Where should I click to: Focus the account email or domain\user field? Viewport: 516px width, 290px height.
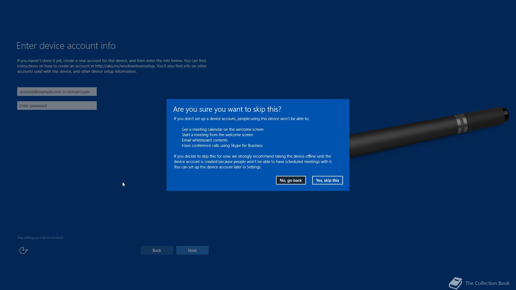[x=57, y=92]
